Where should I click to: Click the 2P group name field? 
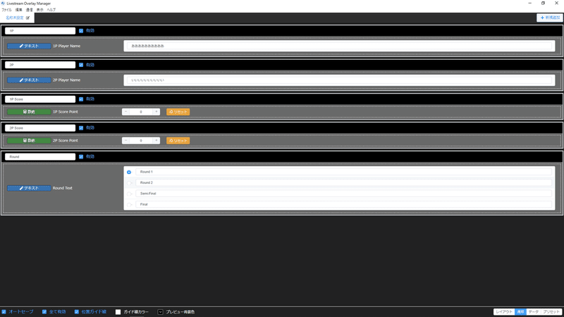point(40,65)
